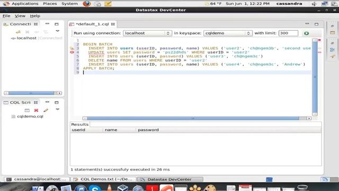
Task: Open the Applications menu
Action: pyautogui.click(x=25, y=4)
